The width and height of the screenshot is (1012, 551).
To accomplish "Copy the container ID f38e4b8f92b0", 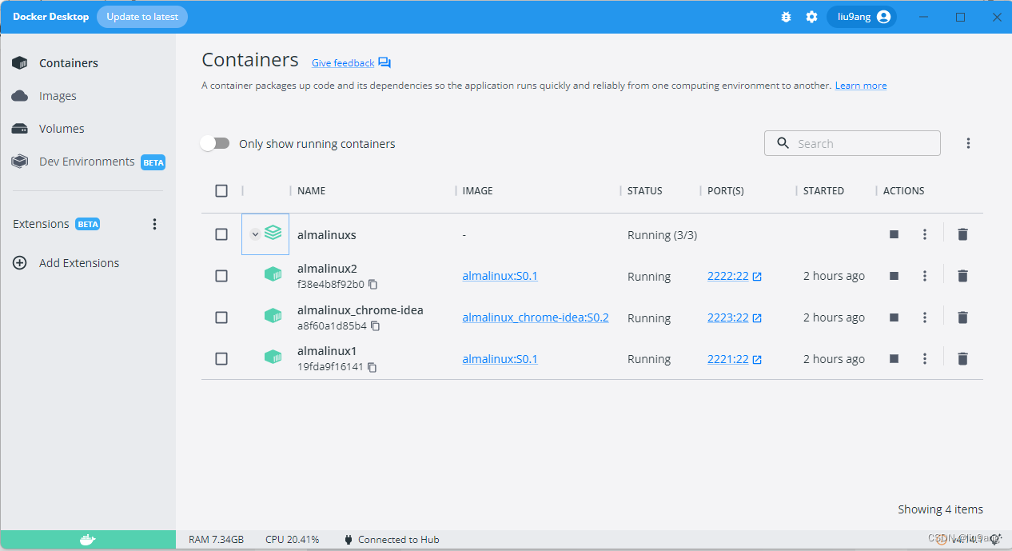I will pos(373,285).
